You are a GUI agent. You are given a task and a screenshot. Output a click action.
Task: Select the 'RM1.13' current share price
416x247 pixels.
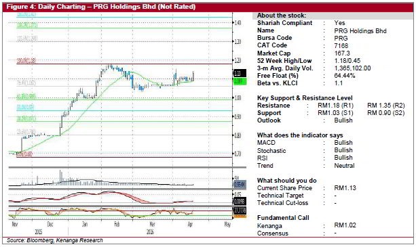[345, 188]
